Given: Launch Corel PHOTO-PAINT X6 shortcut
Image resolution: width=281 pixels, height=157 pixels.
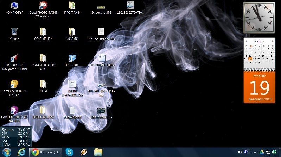Looking at the screenshot, I should click(43, 6).
